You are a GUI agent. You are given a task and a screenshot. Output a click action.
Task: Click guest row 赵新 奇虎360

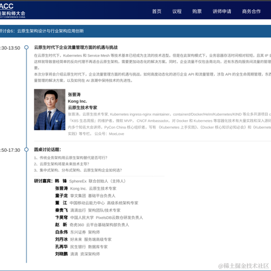92,225
